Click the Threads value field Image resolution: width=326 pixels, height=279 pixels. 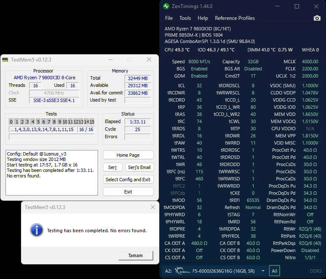point(35,86)
